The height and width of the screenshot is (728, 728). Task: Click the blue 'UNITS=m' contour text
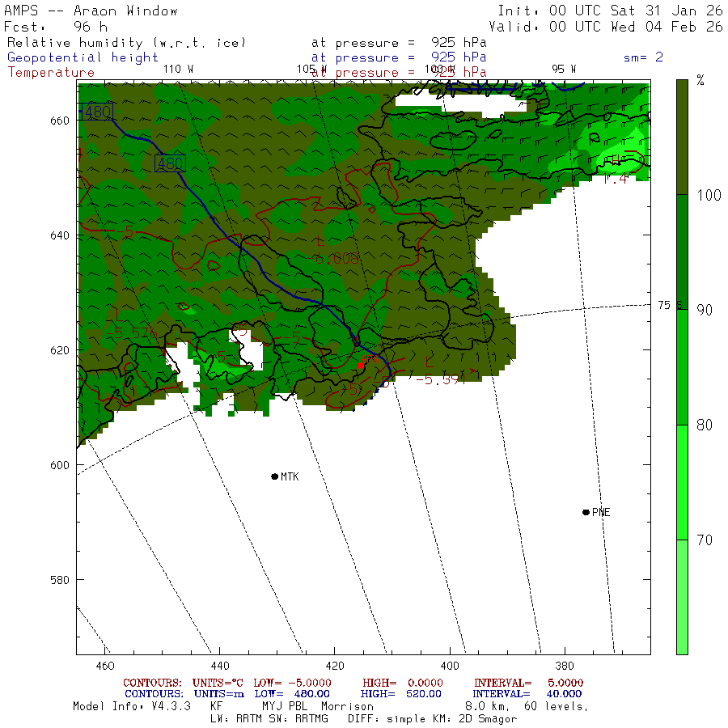[x=218, y=694]
